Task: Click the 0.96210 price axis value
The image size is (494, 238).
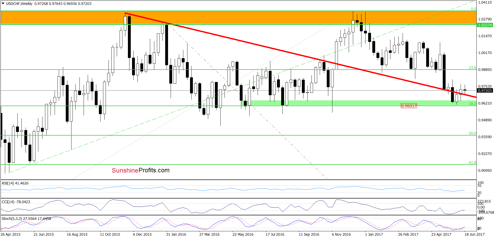Action: pyautogui.click(x=485, y=103)
